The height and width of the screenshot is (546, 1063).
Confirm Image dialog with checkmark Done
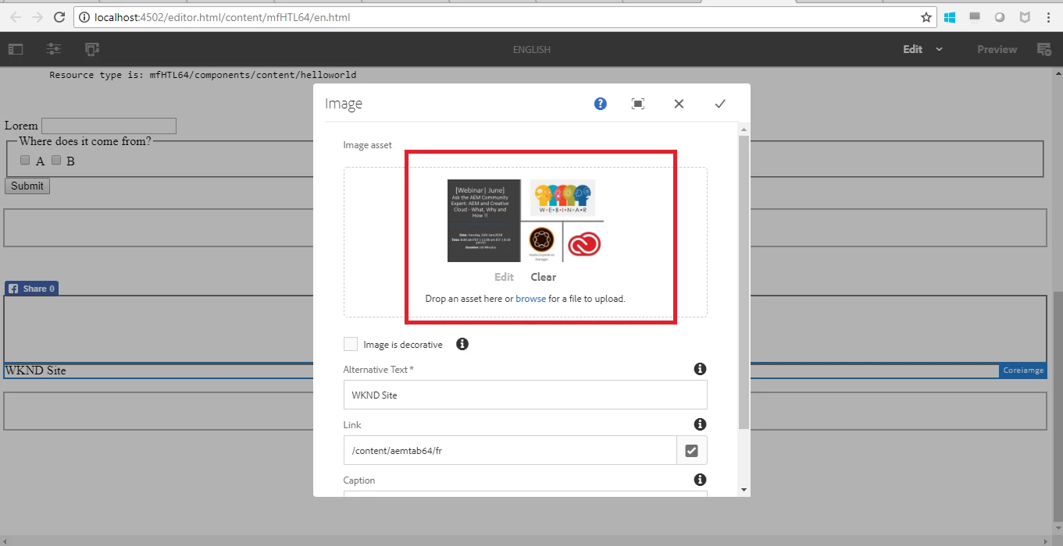720,104
